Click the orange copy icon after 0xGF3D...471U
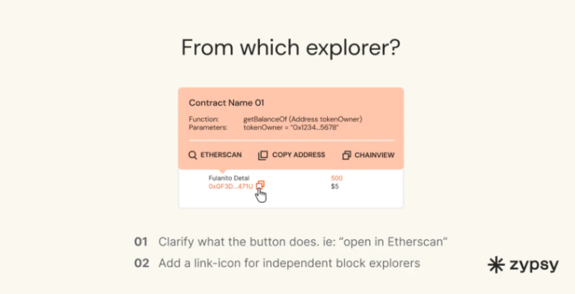Screen dimensions: 575x294 (x=260, y=185)
